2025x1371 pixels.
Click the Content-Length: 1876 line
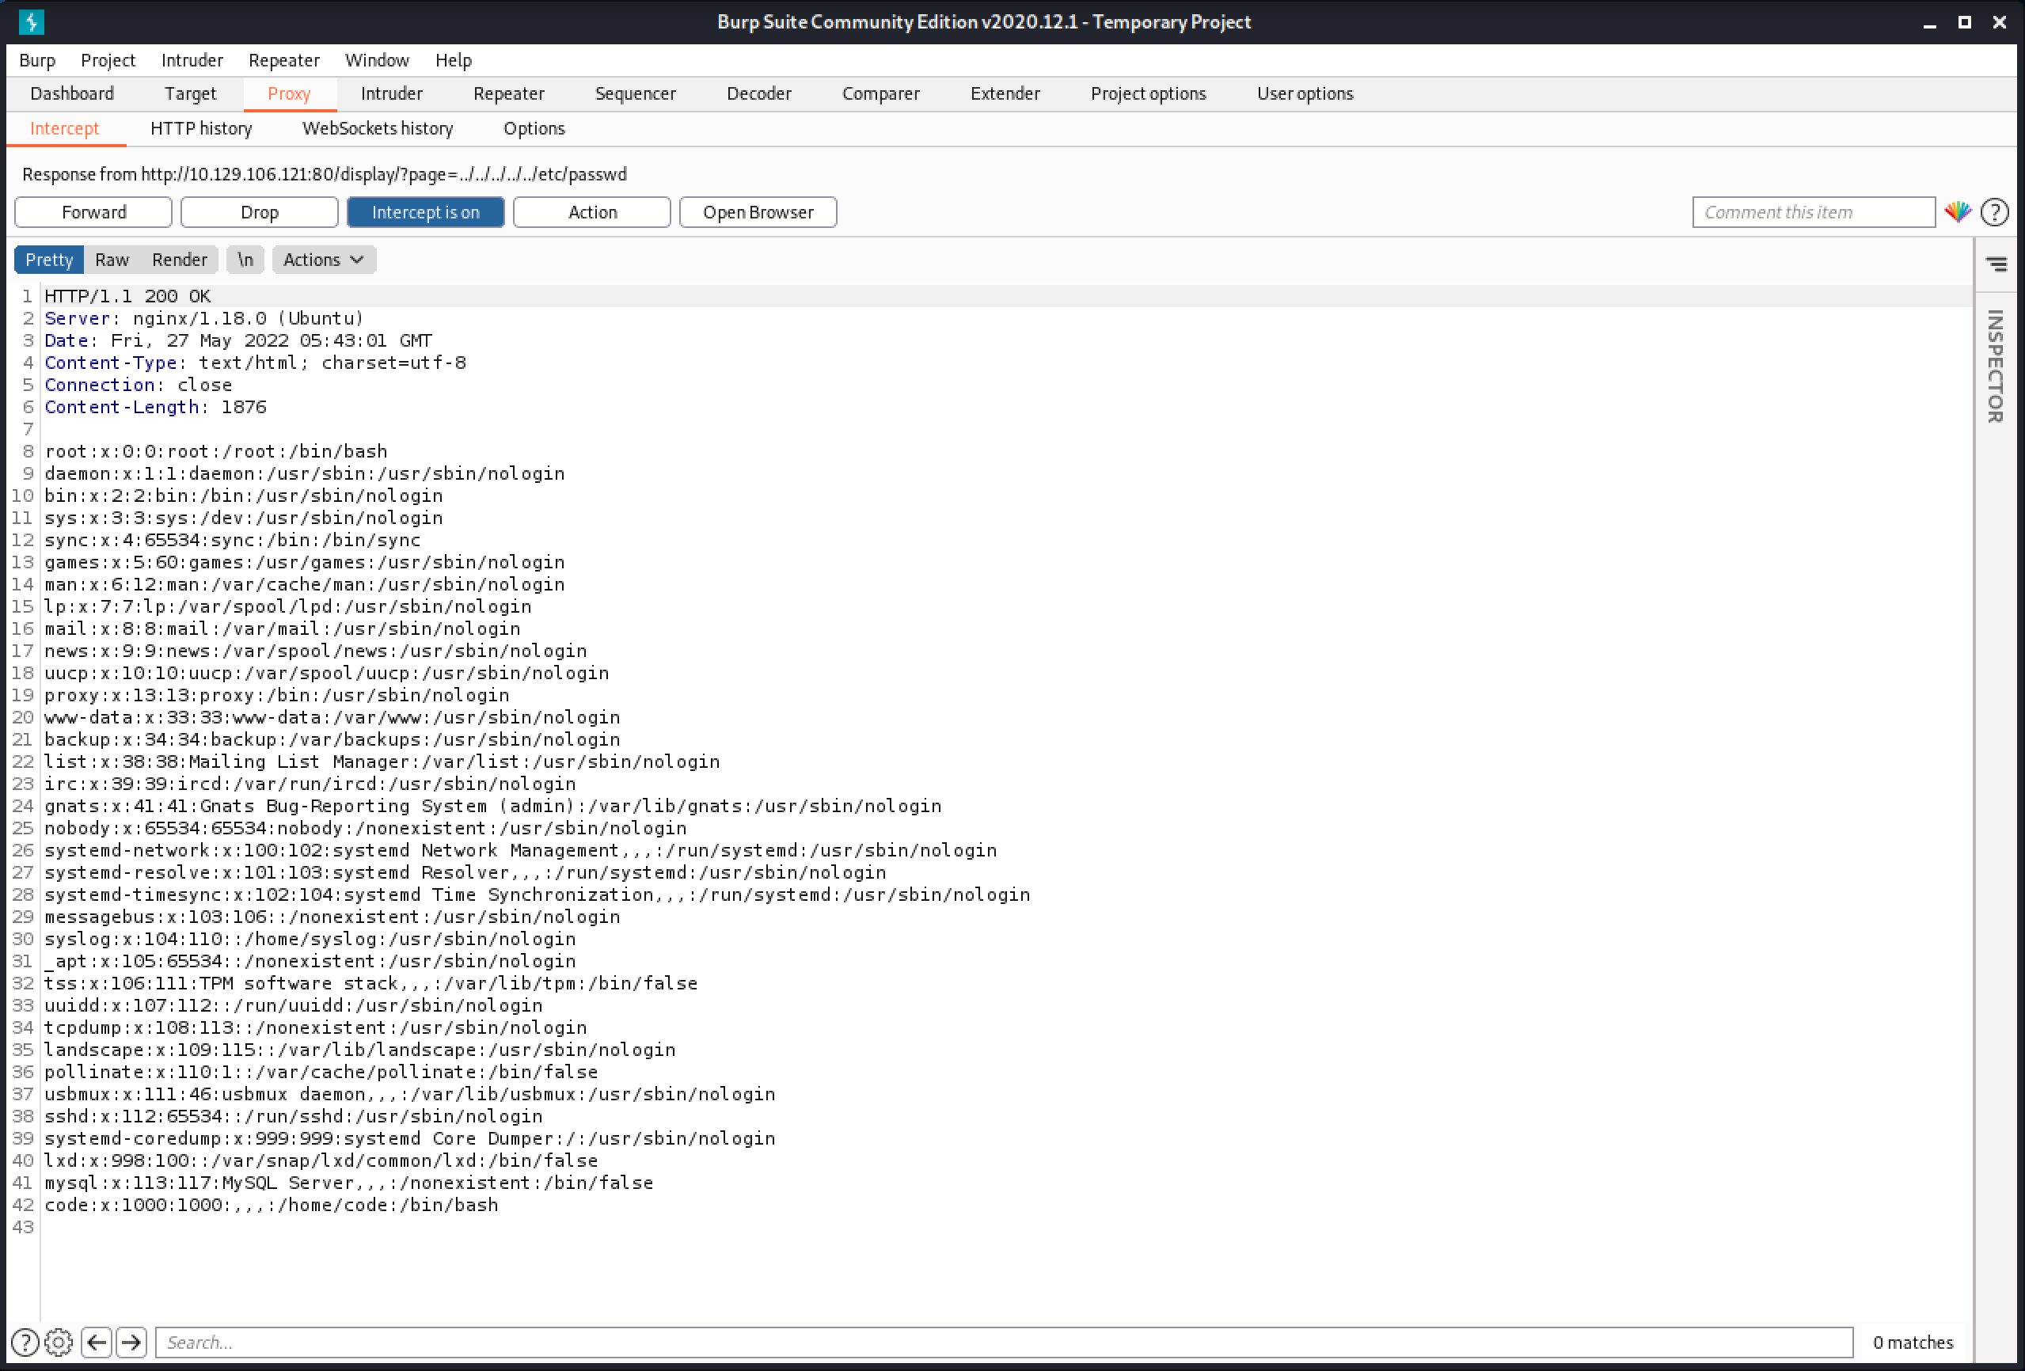(x=155, y=407)
